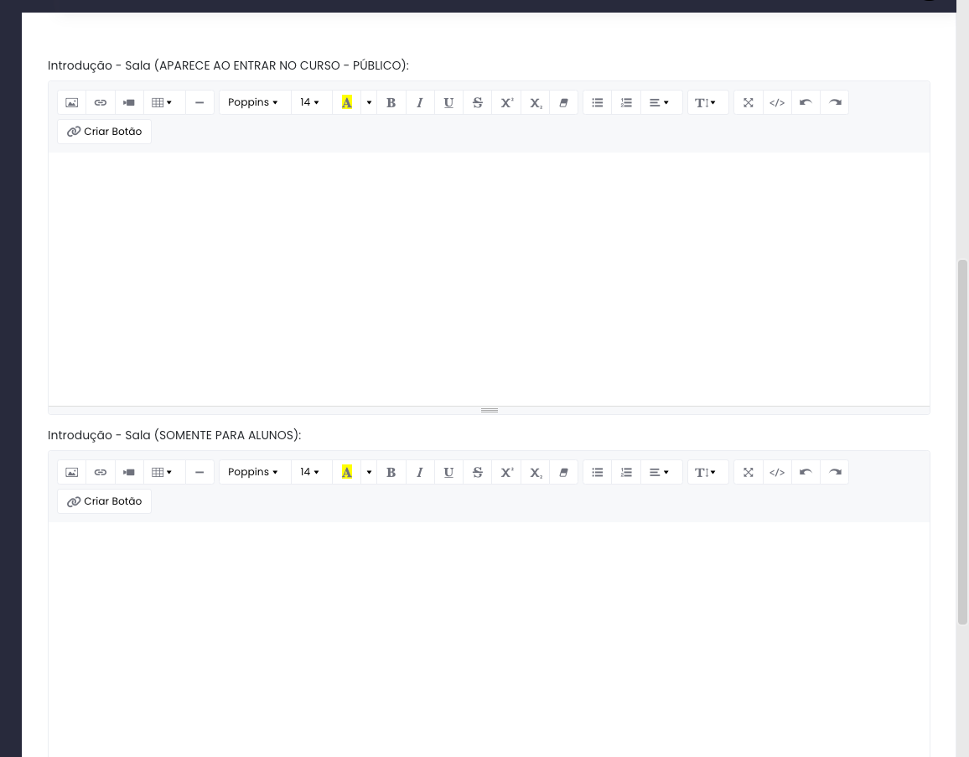The image size is (969, 757).
Task: Insert horizontal rule in the public editor
Action: tap(199, 102)
